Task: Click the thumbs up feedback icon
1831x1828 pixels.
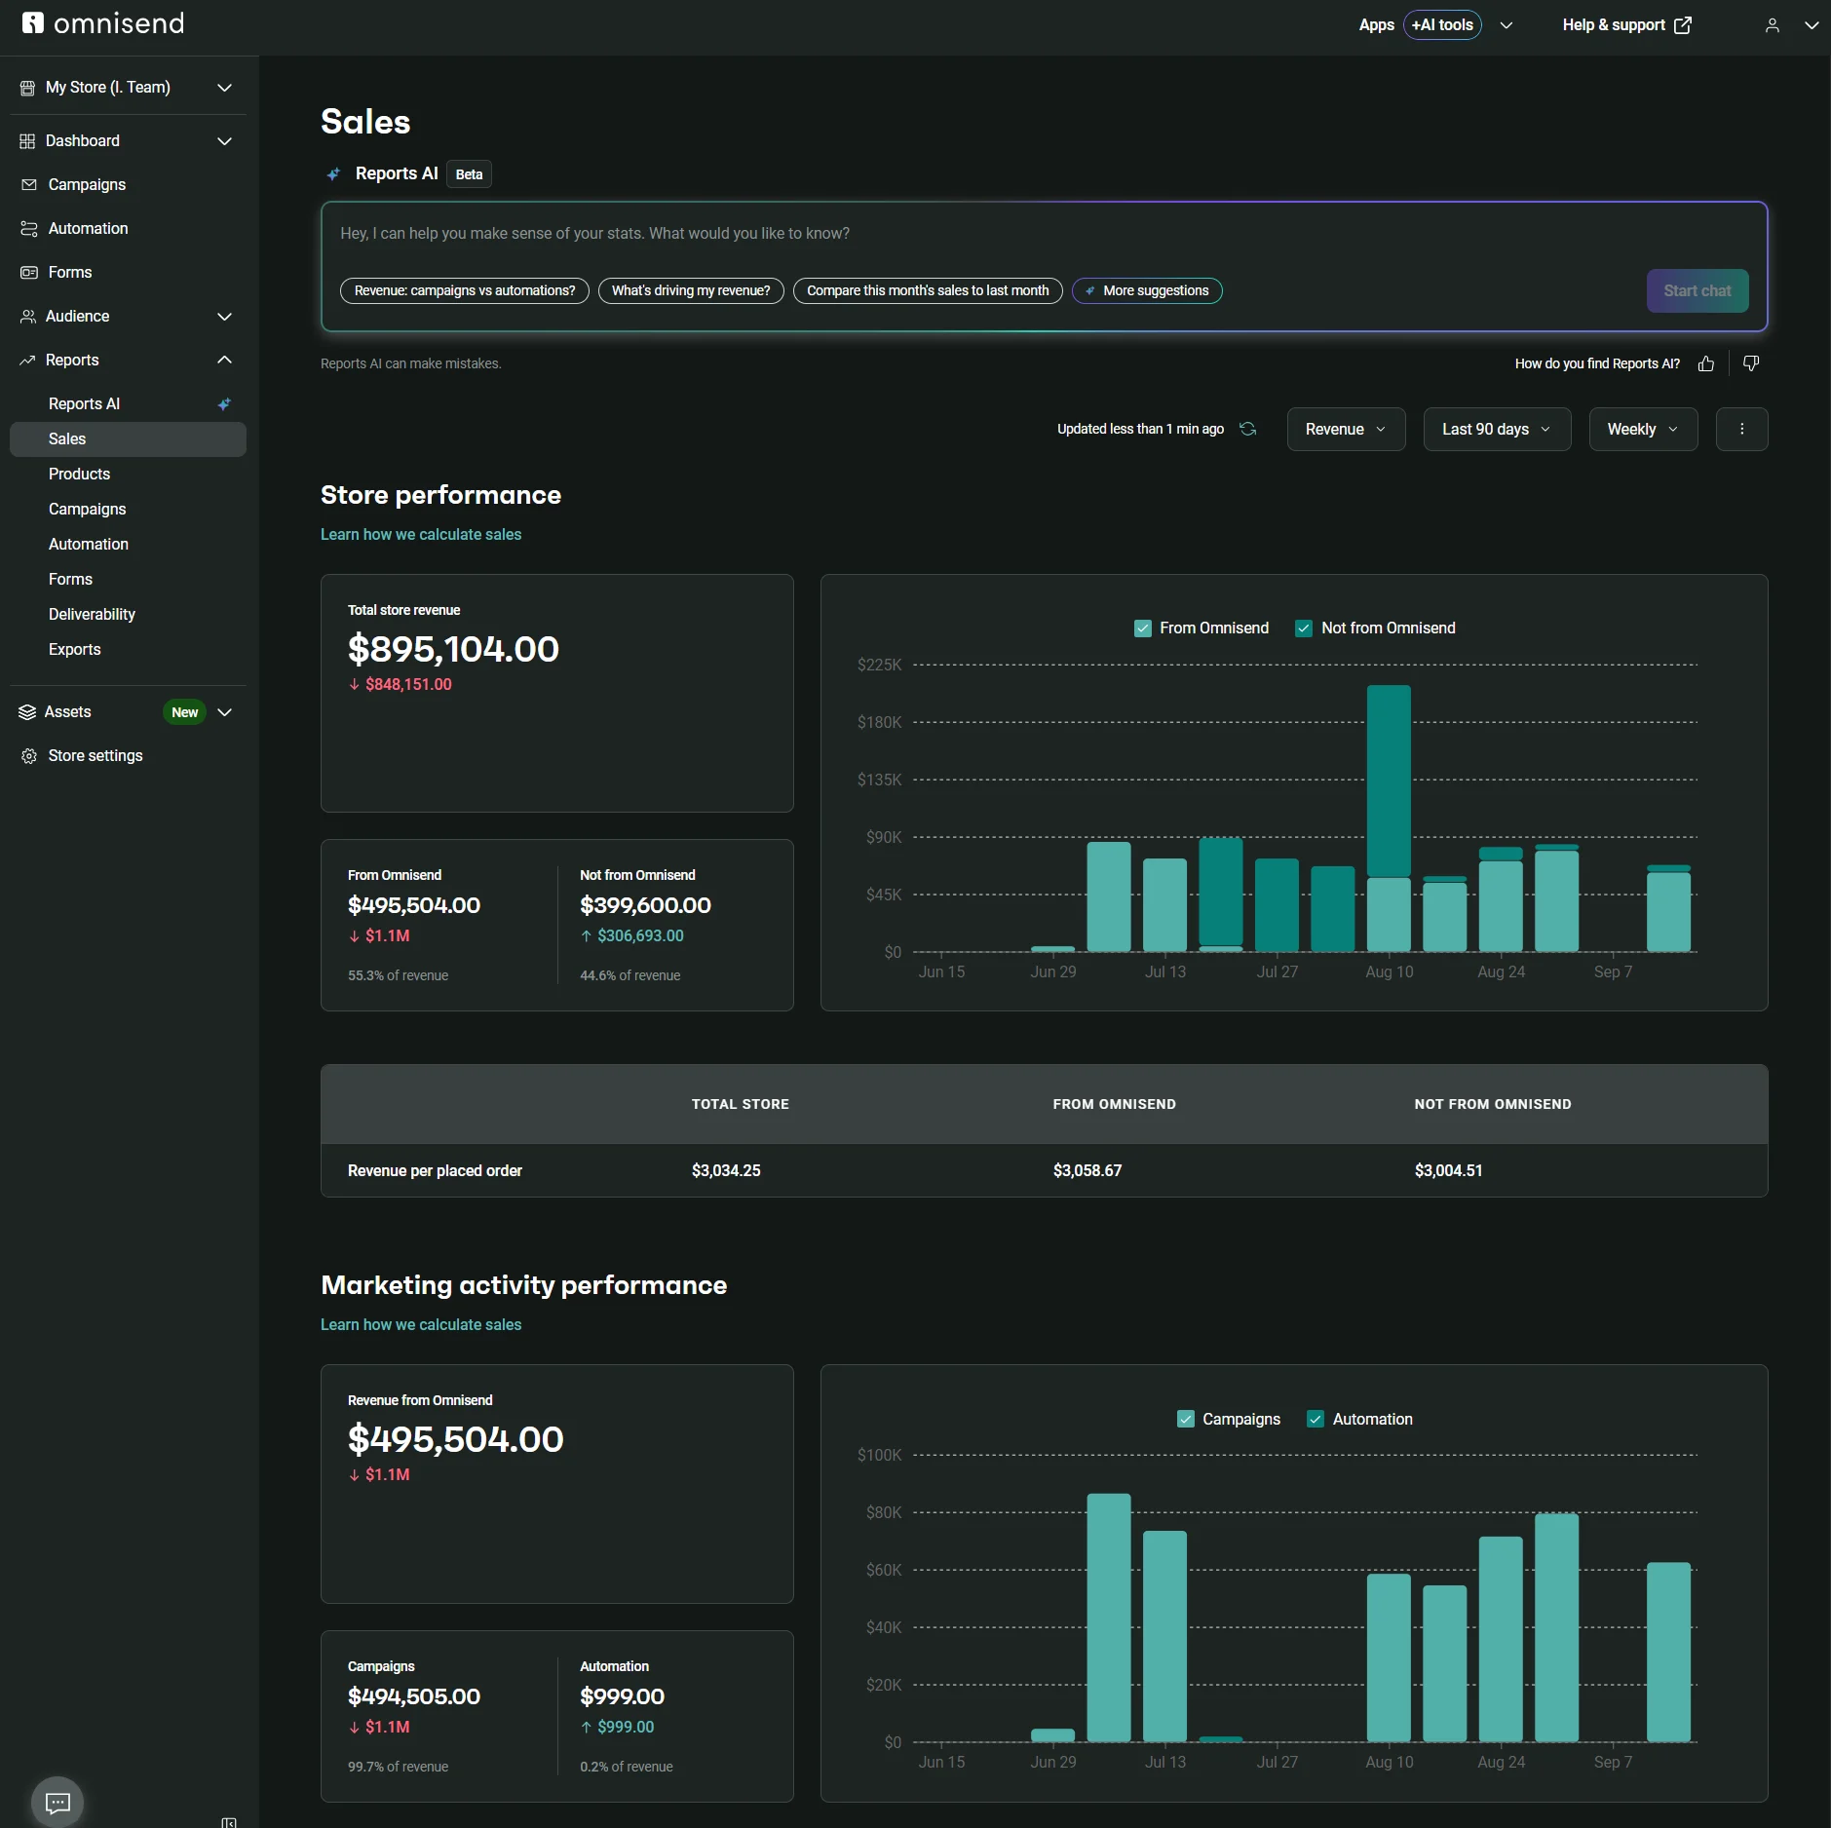Action: (1706, 363)
